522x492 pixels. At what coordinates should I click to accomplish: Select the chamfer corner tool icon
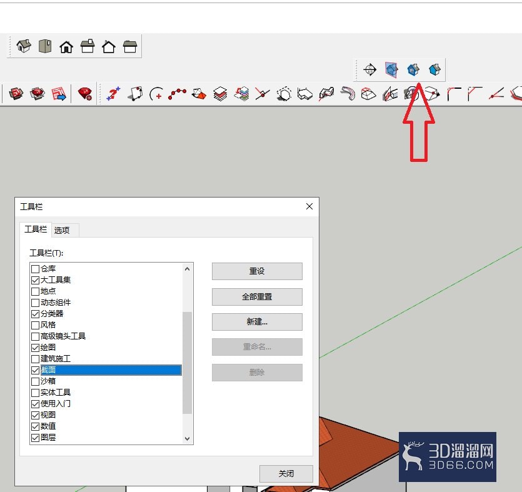474,94
